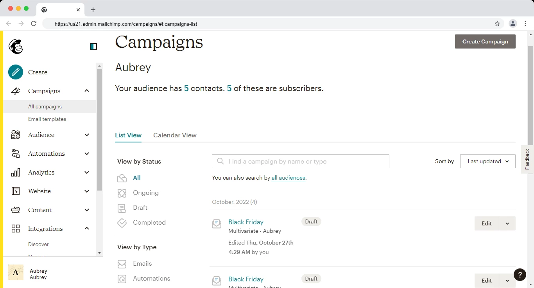
Task: Switch to List View tab
Action: pyautogui.click(x=128, y=135)
